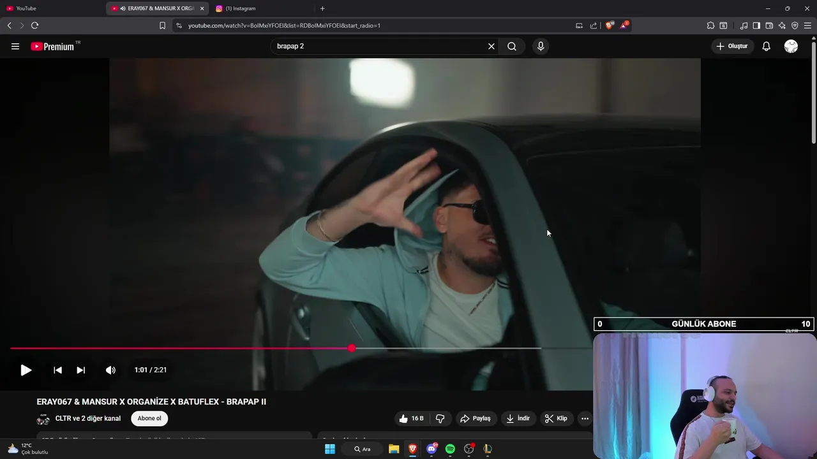Open the Brave main menu
Image resolution: width=817 pixels, height=459 pixels.
tap(808, 25)
